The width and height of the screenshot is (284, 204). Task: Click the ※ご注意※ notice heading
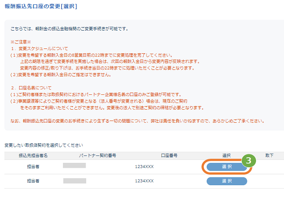point(21,42)
